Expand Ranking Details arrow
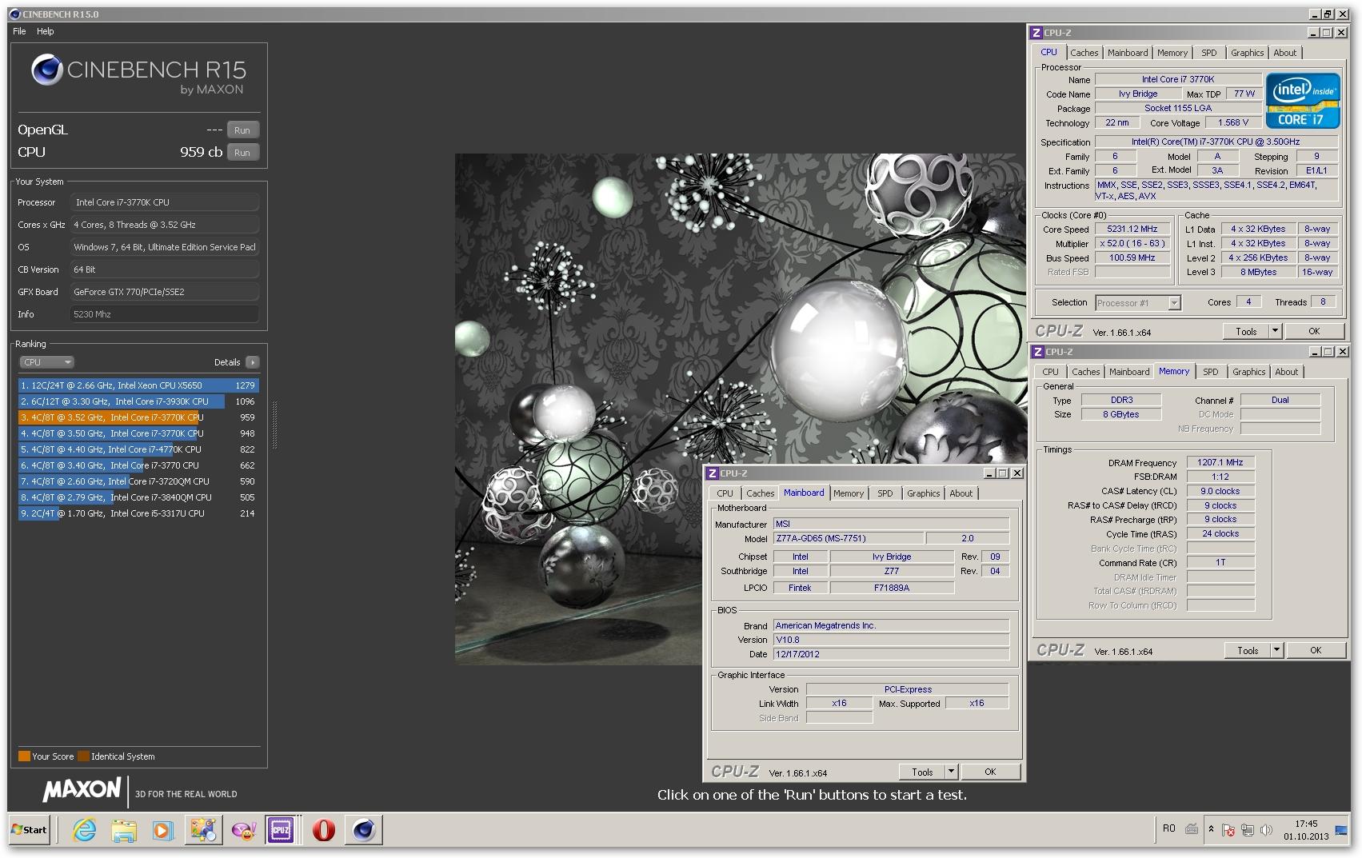 click(x=252, y=362)
